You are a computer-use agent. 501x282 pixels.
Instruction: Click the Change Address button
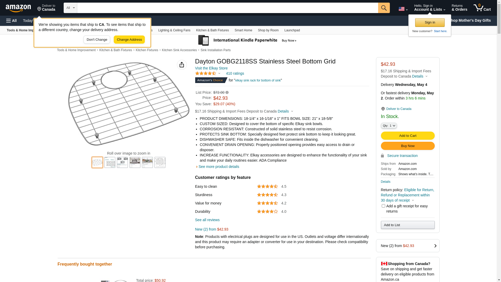pyautogui.click(x=129, y=40)
